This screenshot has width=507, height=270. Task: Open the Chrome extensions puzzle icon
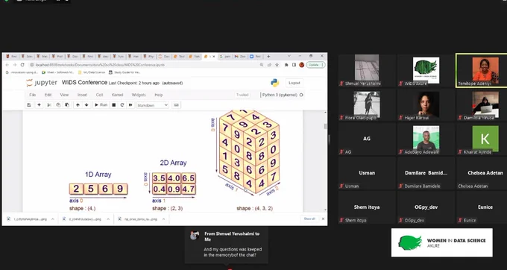(286, 65)
